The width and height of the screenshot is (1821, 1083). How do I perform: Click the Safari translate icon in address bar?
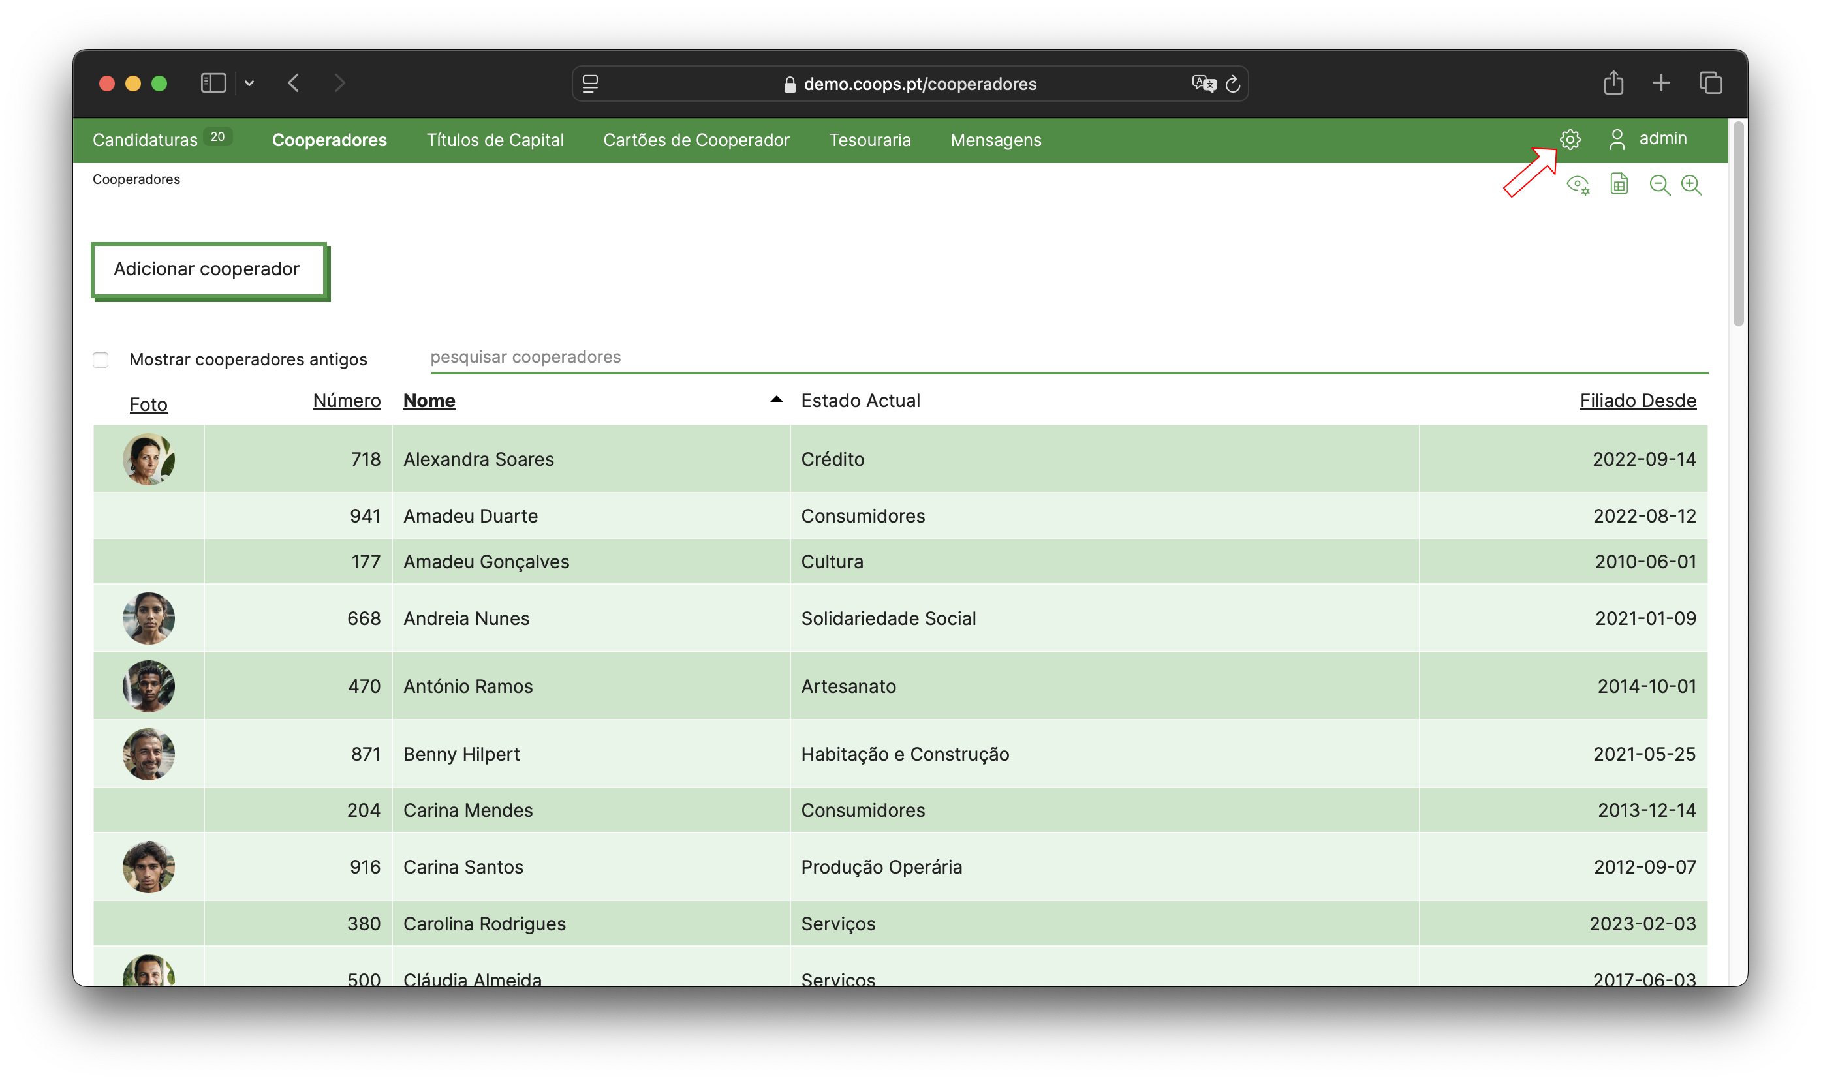tap(1204, 84)
